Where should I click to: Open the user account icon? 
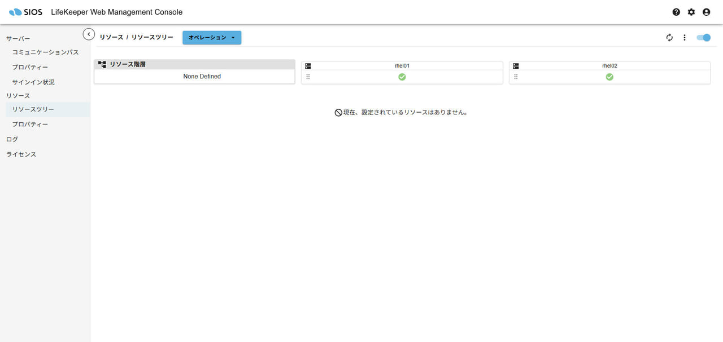(706, 12)
